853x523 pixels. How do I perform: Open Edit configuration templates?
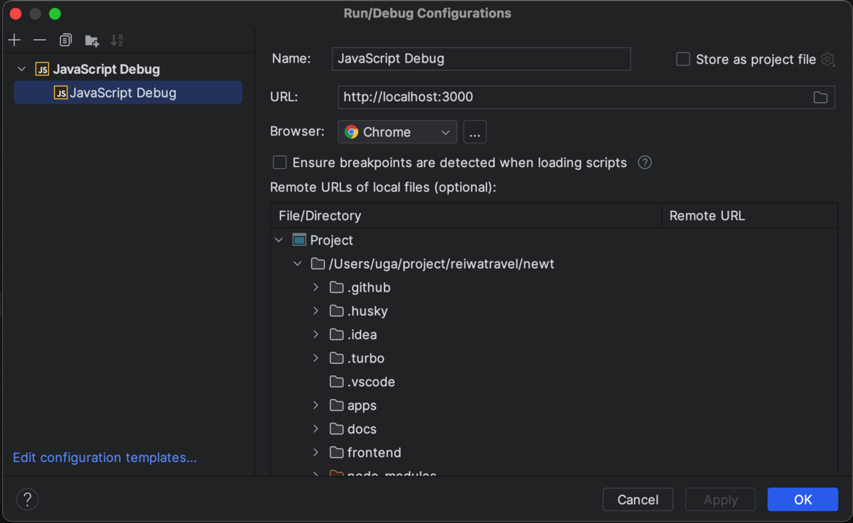coord(104,458)
